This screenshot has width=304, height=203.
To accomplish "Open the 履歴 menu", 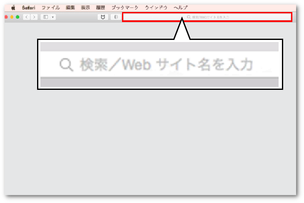I will click(x=100, y=7).
